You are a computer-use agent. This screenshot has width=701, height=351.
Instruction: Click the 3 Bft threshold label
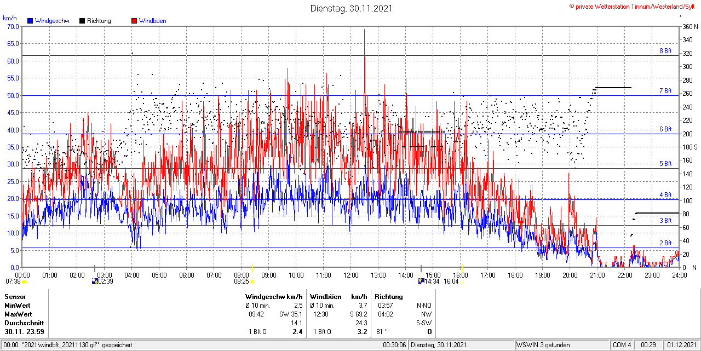pyautogui.click(x=665, y=221)
